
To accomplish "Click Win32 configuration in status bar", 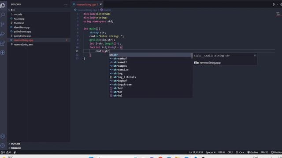I will tap(264, 152).
